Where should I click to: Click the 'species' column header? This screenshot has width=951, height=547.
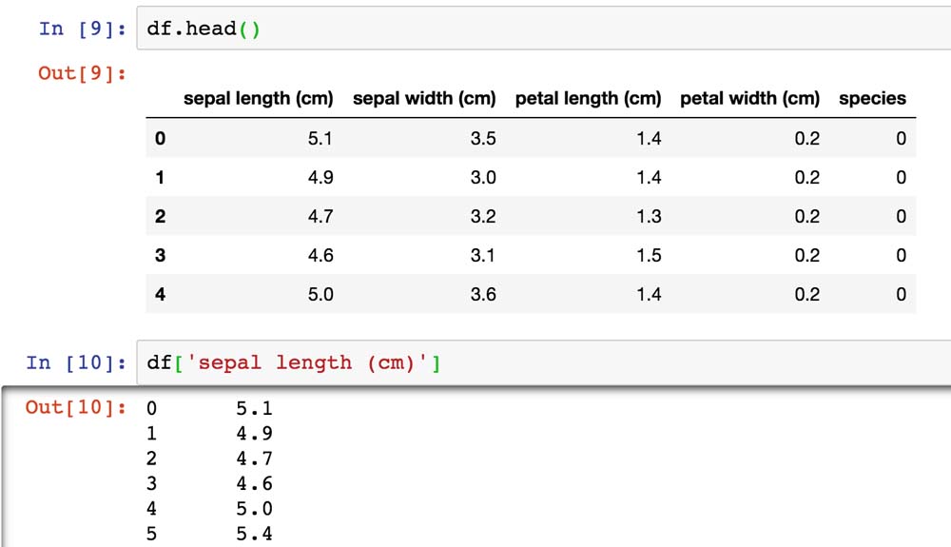coord(872,98)
